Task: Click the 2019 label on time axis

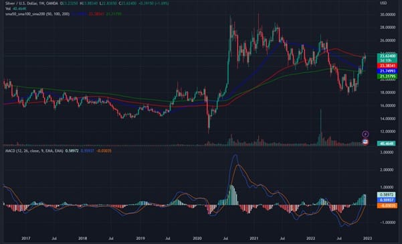Action: (x=140, y=239)
